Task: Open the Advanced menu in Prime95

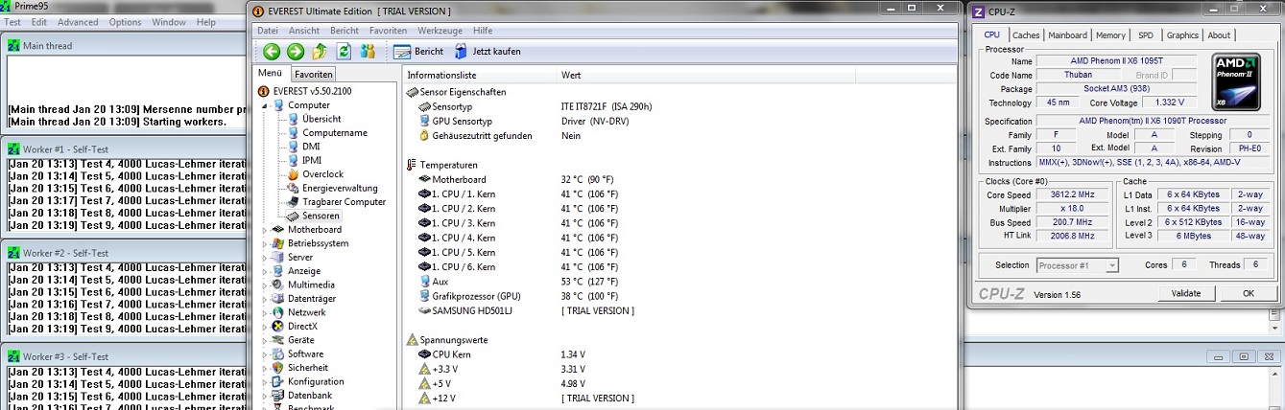Action: [78, 22]
